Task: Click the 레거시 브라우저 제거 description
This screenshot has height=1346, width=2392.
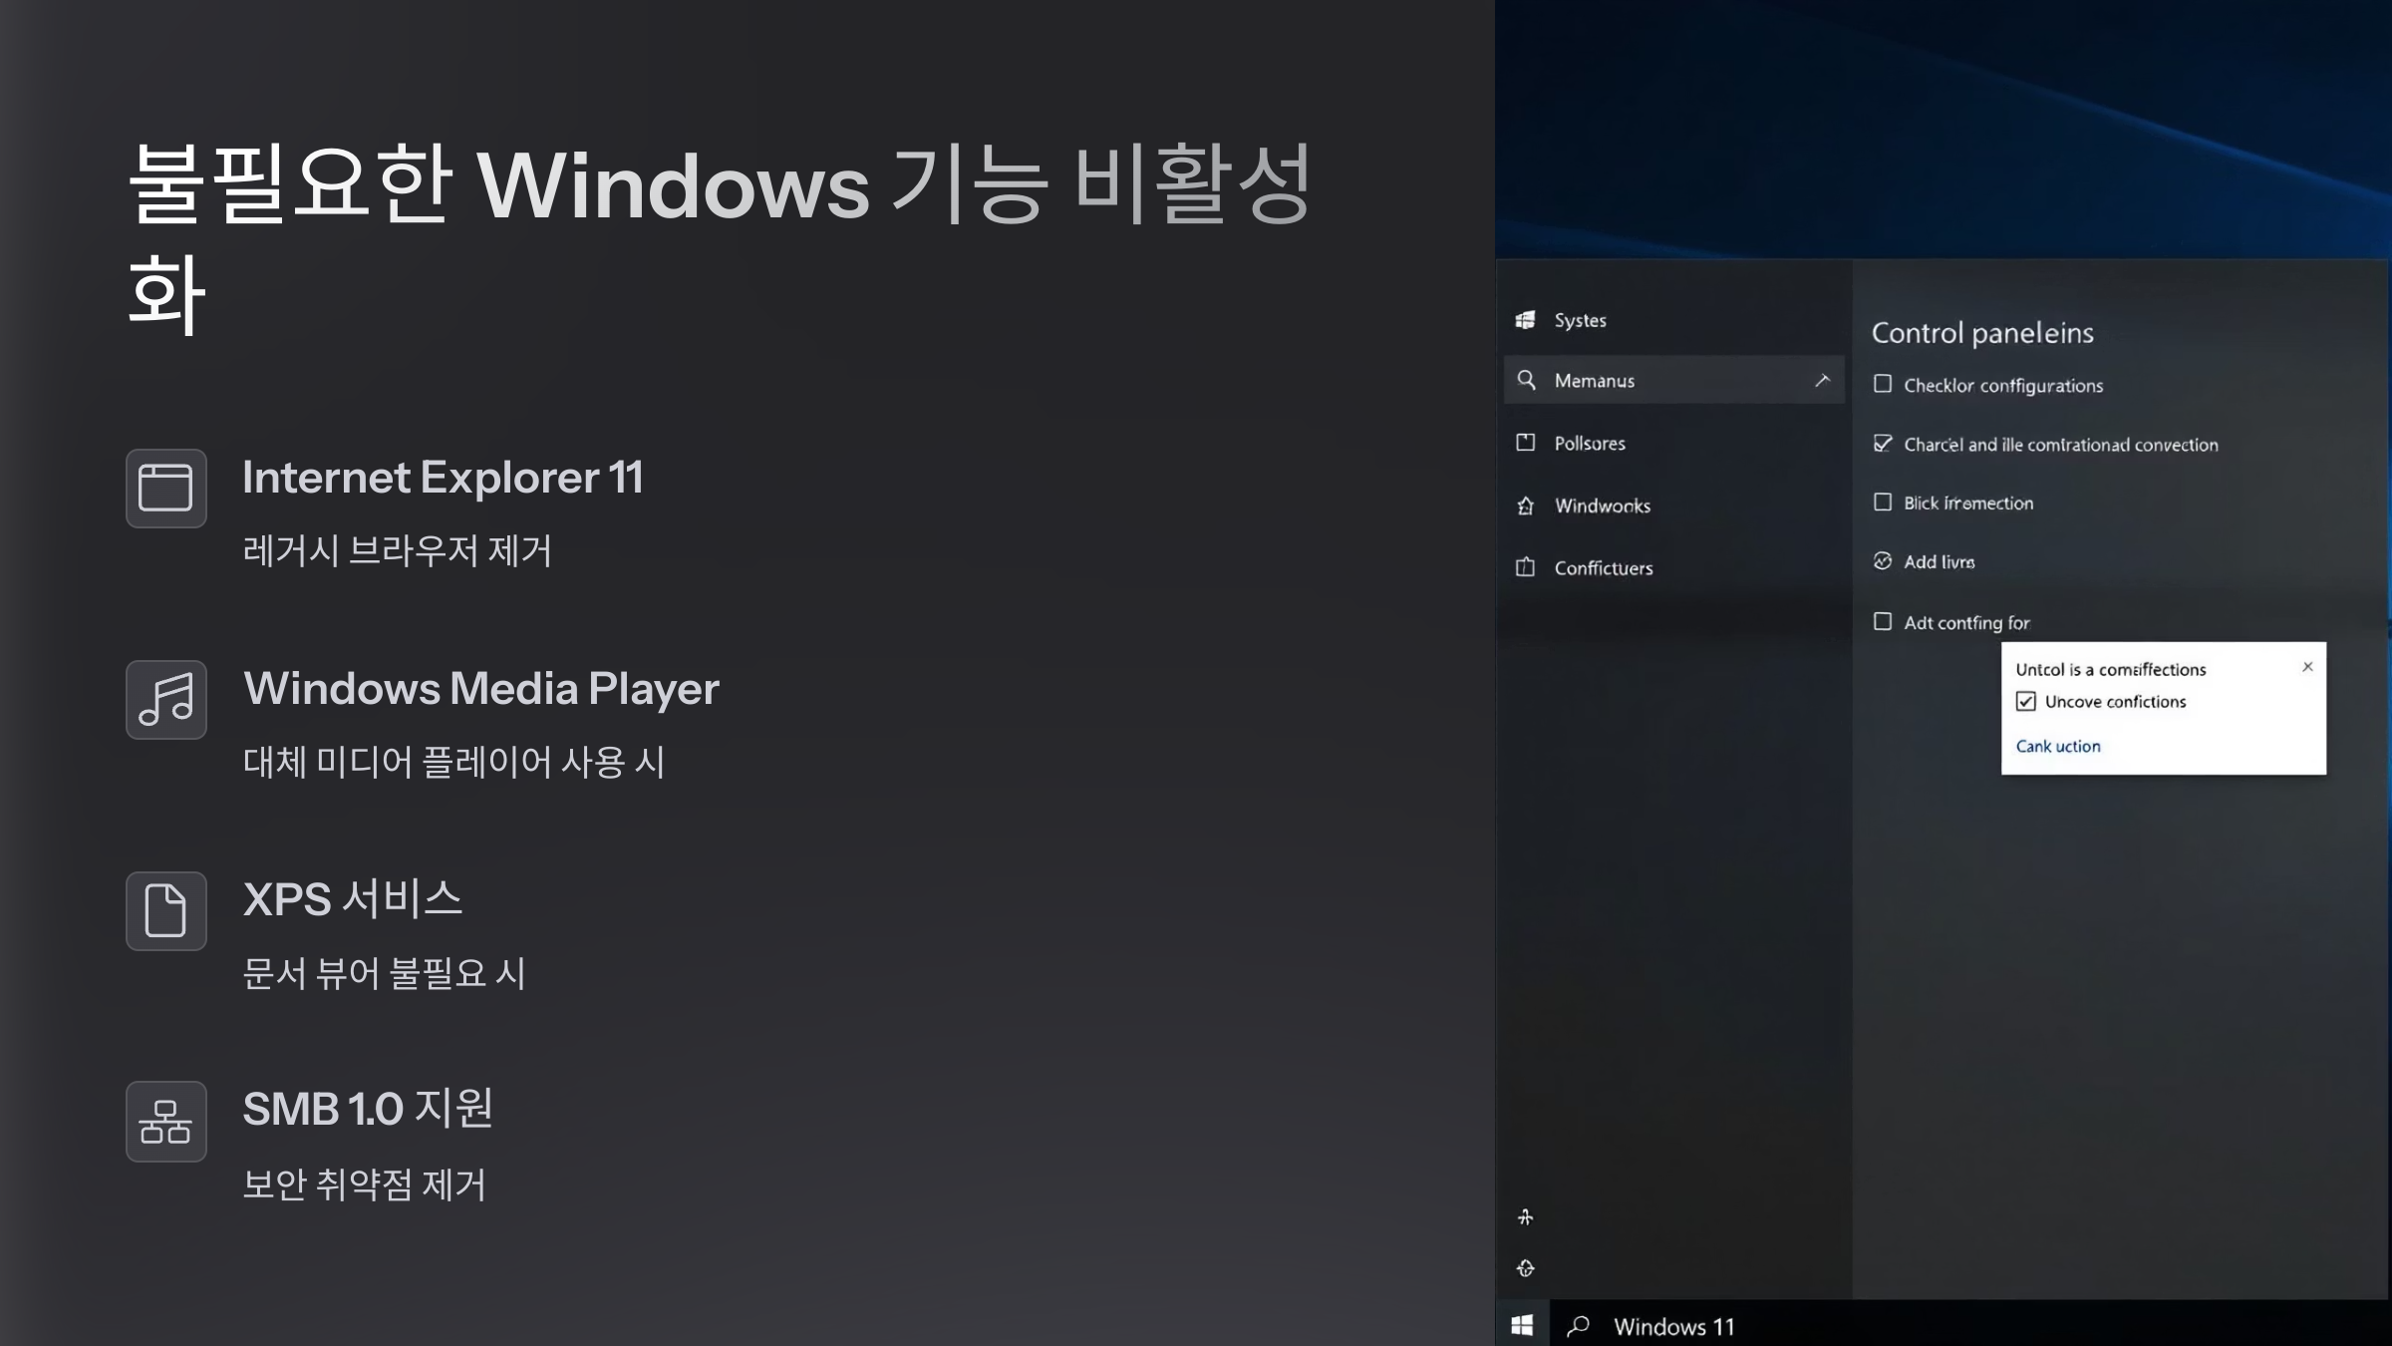Action: [x=397, y=550]
